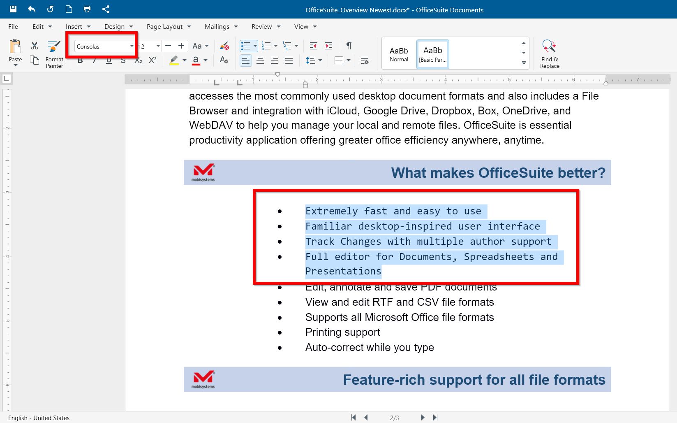Activate the Format Painter
Viewport: 677px width, 423px height.
coord(54,54)
